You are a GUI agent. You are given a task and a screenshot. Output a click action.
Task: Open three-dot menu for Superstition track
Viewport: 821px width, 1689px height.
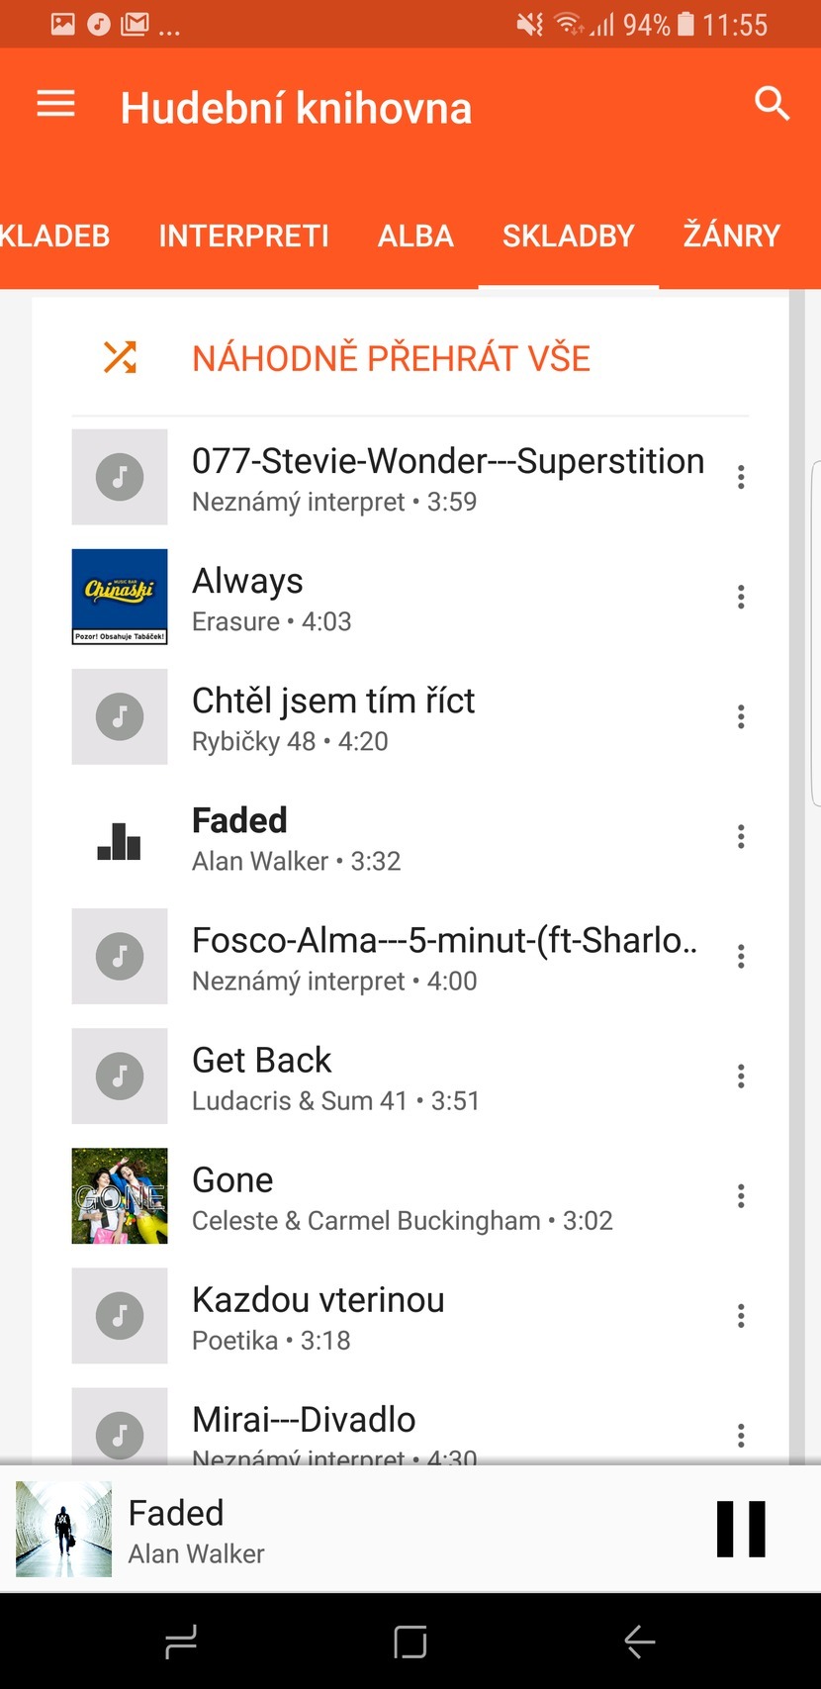pyautogui.click(x=741, y=477)
